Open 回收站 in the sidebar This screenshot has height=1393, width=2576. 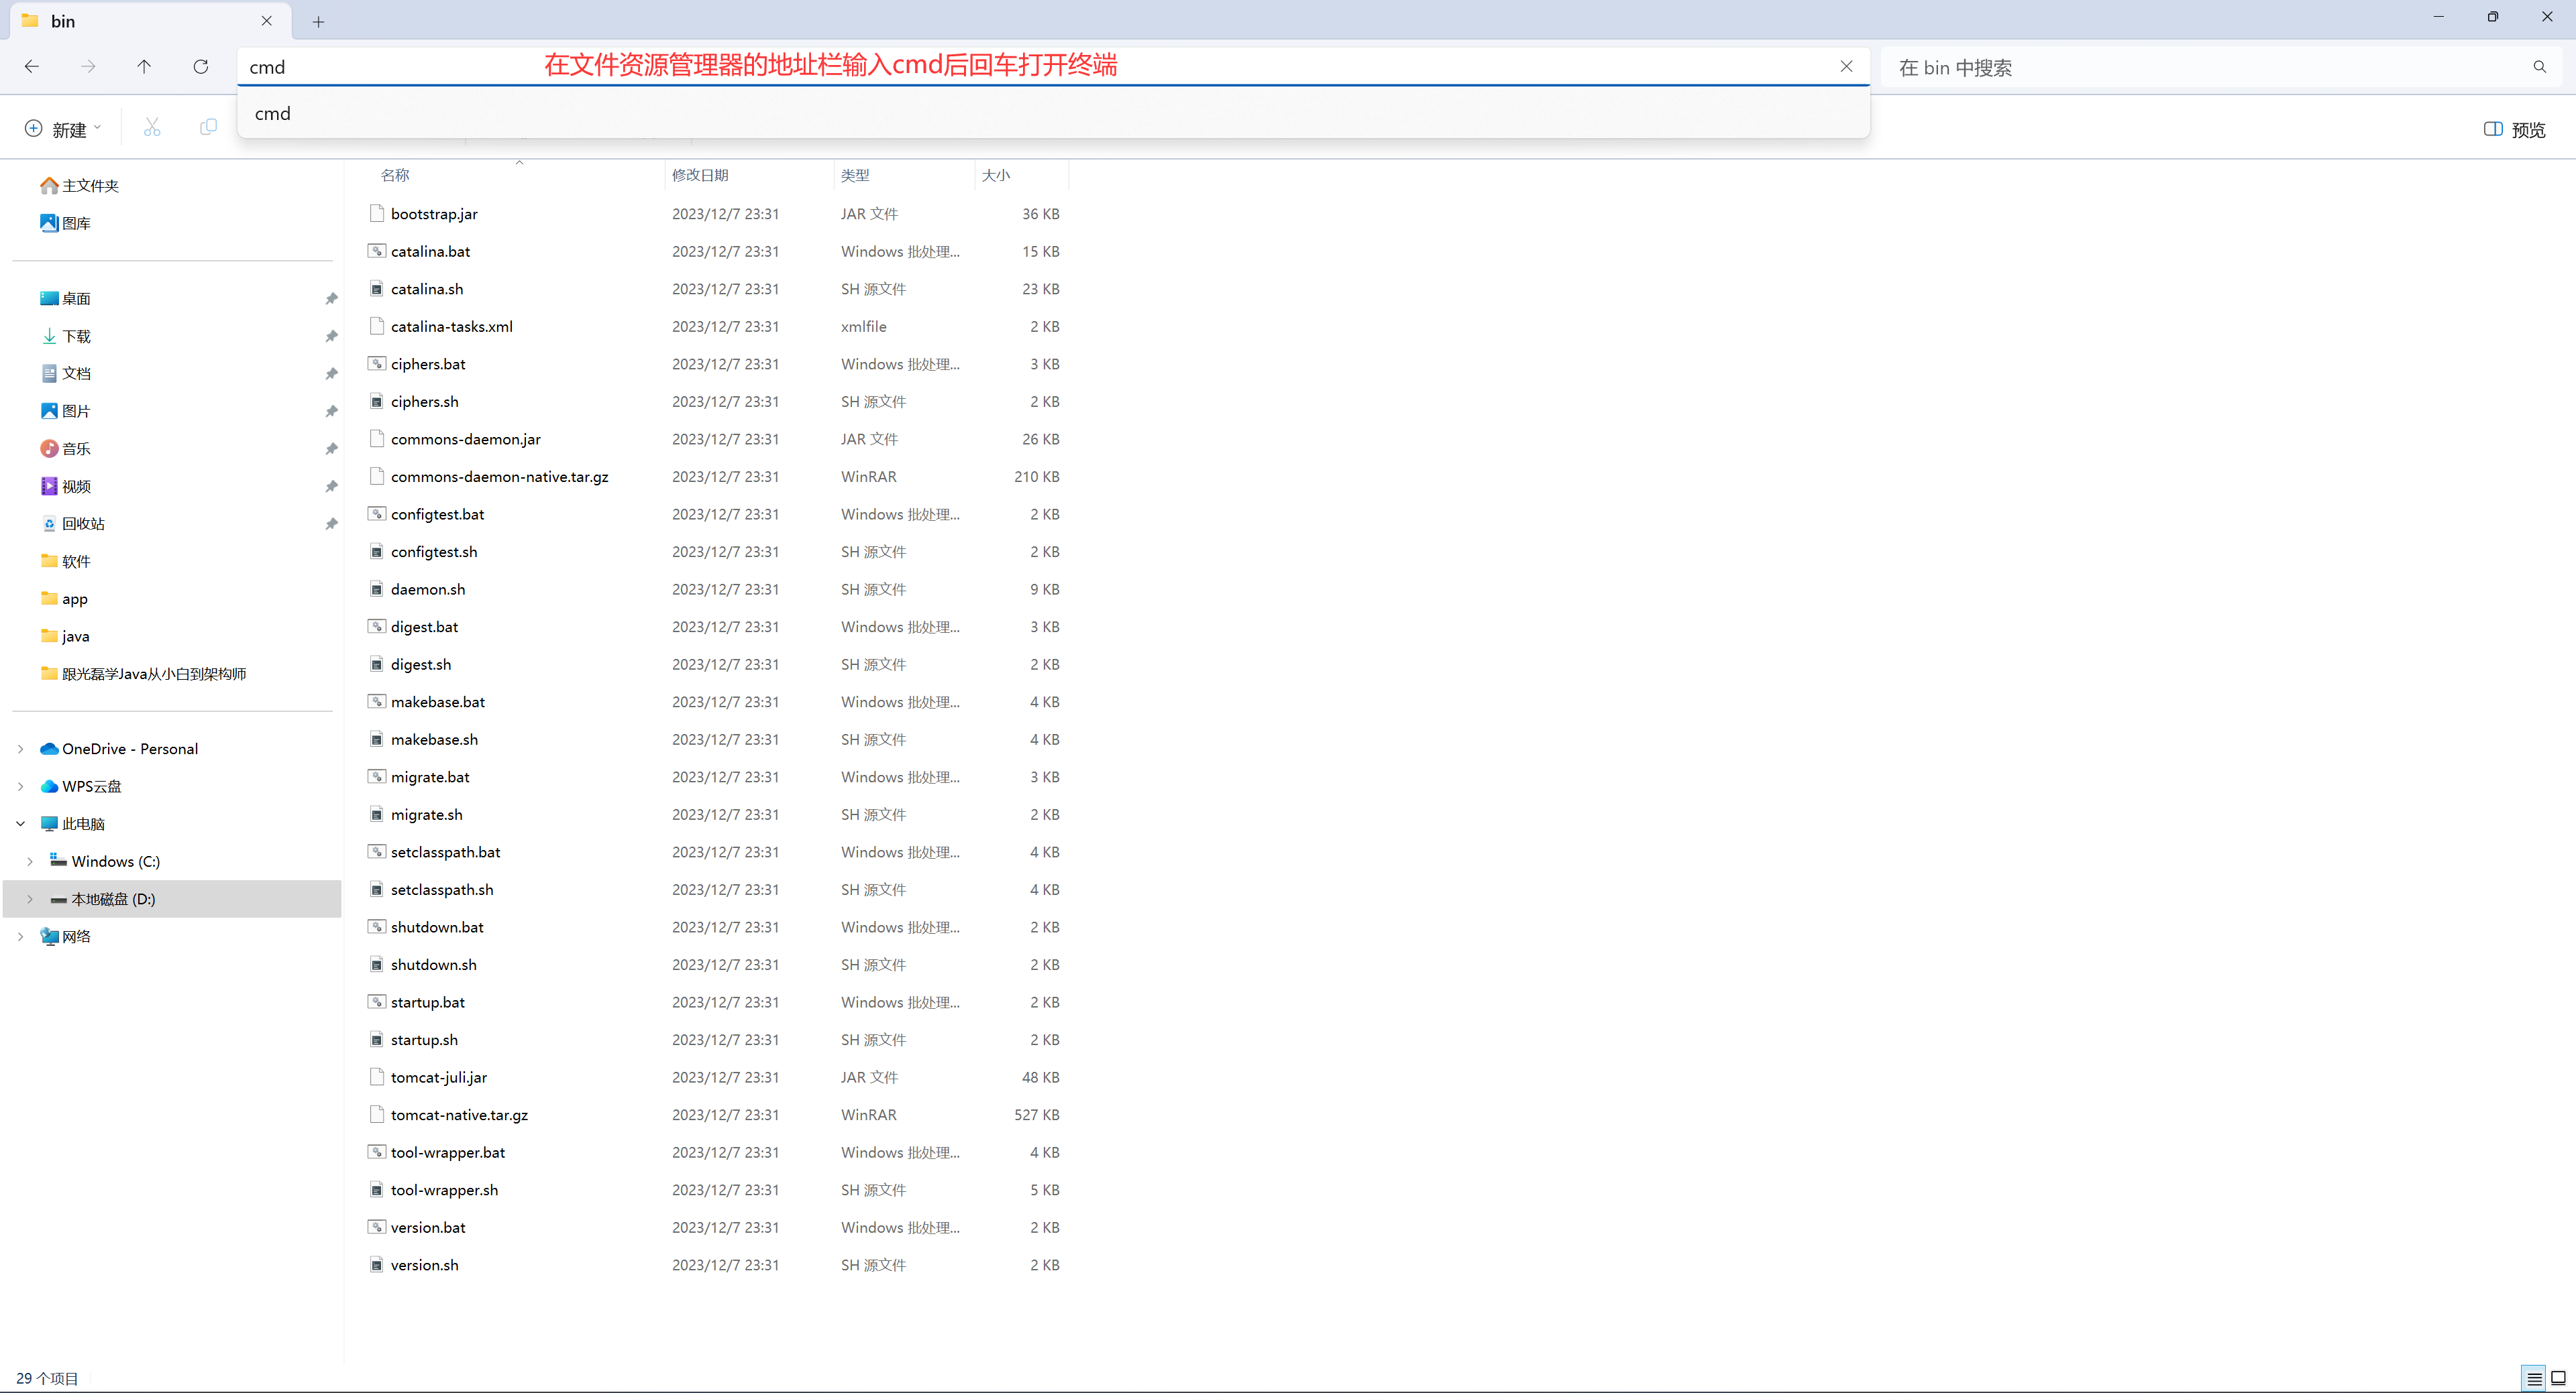click(x=72, y=524)
